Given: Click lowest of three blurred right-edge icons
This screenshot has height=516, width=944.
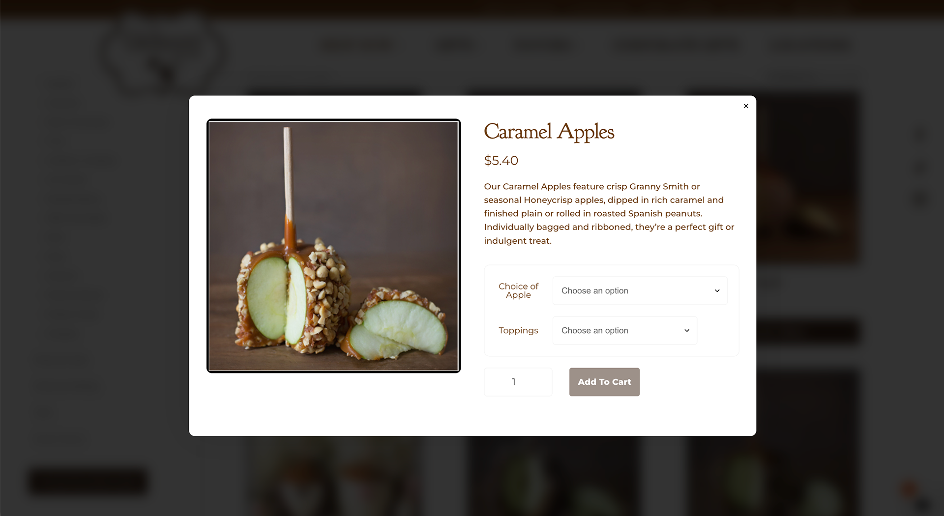Looking at the screenshot, I should (920, 199).
